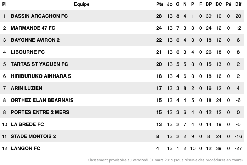Click the BC column header
The height and width of the screenshot is (165, 247).
218,4
